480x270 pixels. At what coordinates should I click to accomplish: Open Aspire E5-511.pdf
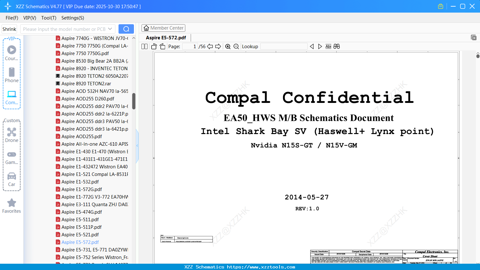point(77,219)
